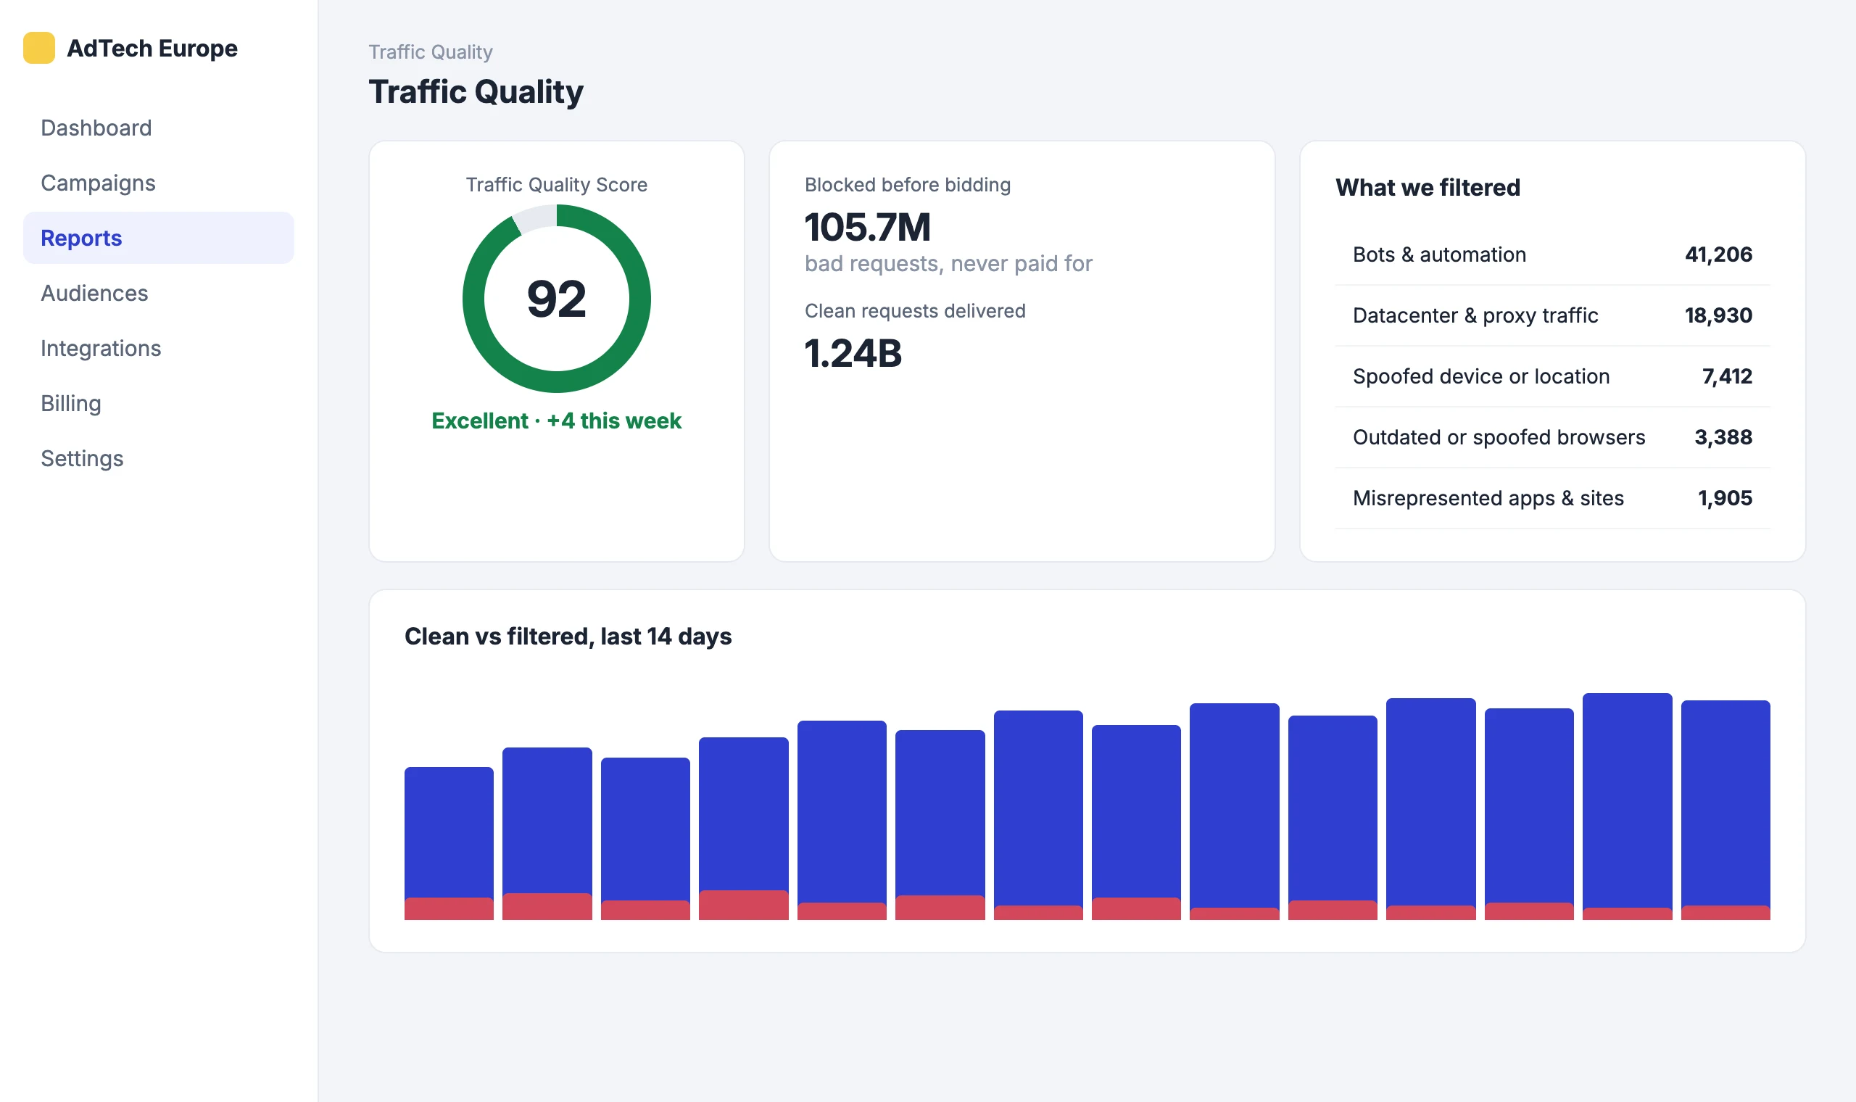The image size is (1856, 1102).
Task: Select the Reports sidebar item
Action: (158, 238)
